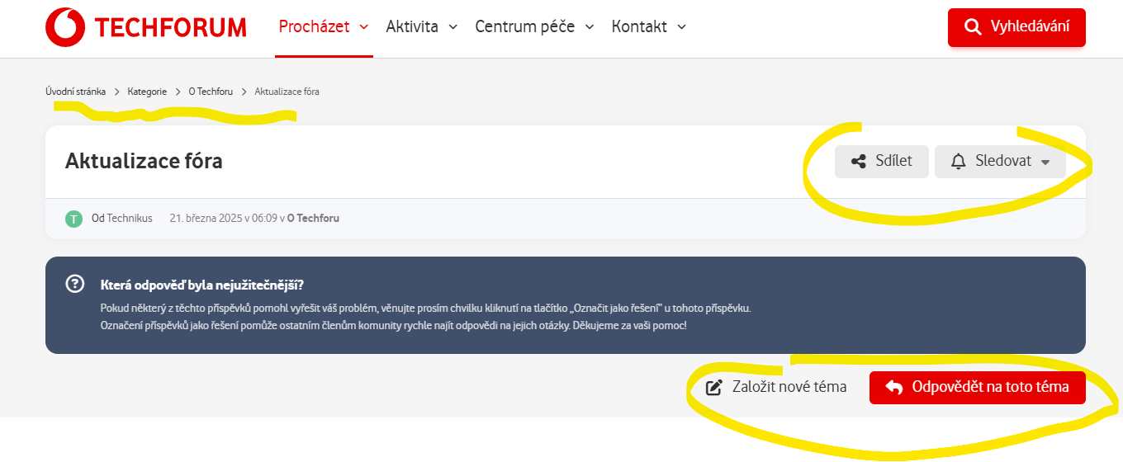Click the O Techforu breadcrumb

[x=211, y=92]
